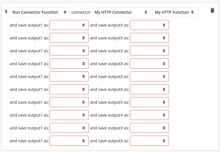The width and height of the screenshot is (220, 152).
Task: Open first row output1 save-as dropdown
Action: tap(69, 25)
